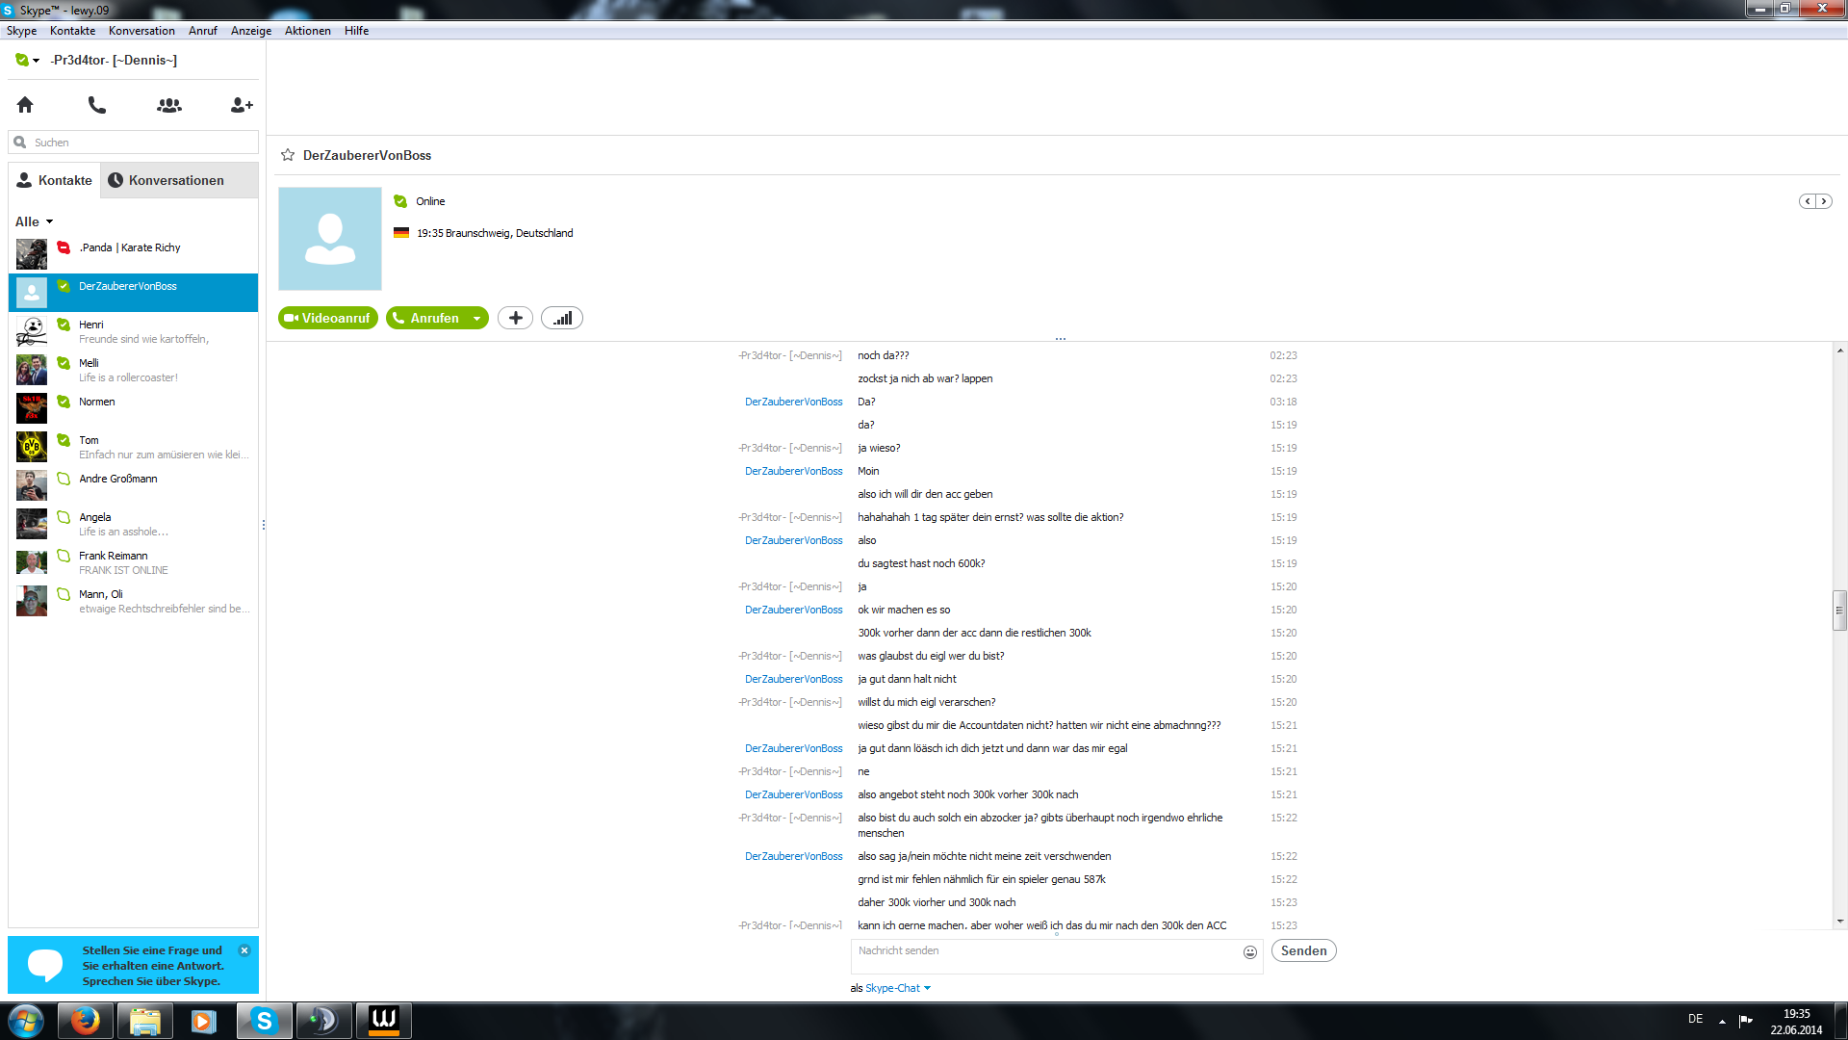1848x1040 pixels.
Task: Send message with Senden button
Action: pyautogui.click(x=1303, y=950)
